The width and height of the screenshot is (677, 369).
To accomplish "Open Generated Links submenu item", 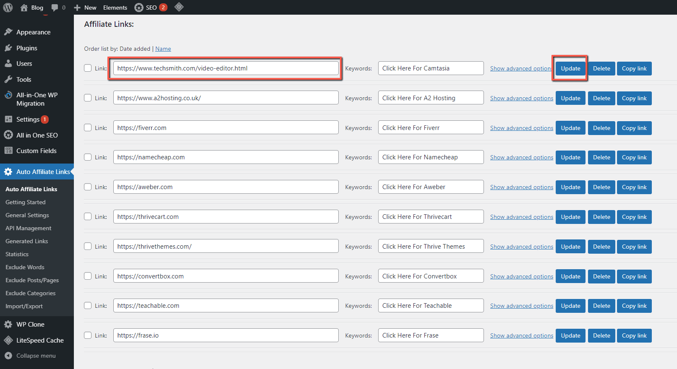I will [26, 241].
